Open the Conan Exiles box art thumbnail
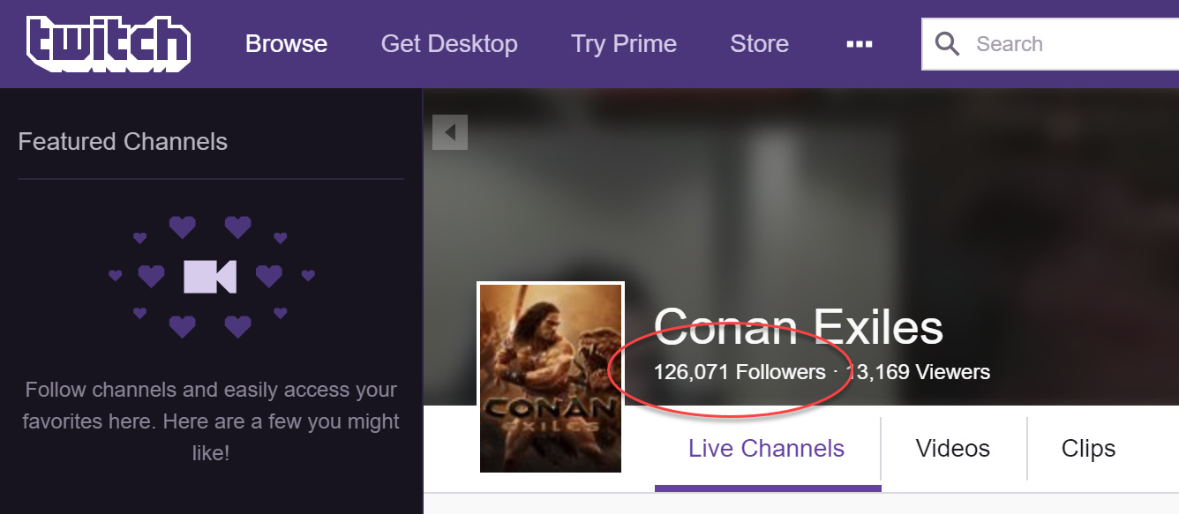This screenshot has width=1179, height=514. (551, 377)
